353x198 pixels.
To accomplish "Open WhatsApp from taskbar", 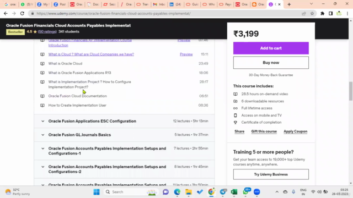I will tap(245, 192).
